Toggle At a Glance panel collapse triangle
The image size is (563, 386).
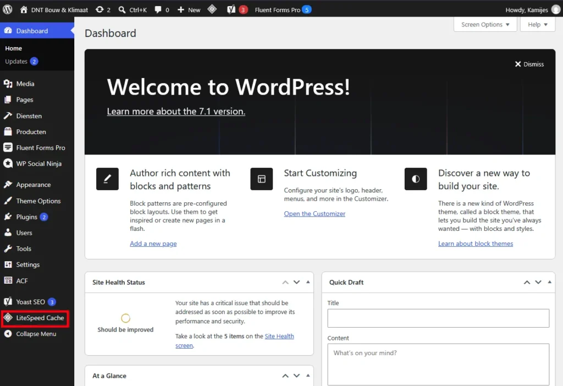click(x=308, y=376)
